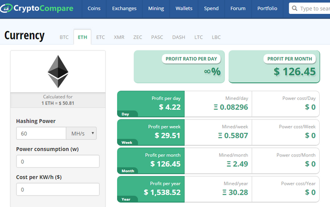Switch to the BTC currency tab

[64, 37]
